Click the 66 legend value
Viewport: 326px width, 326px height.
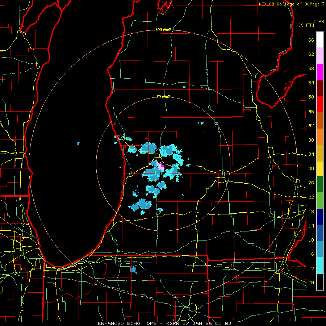[x=311, y=40]
